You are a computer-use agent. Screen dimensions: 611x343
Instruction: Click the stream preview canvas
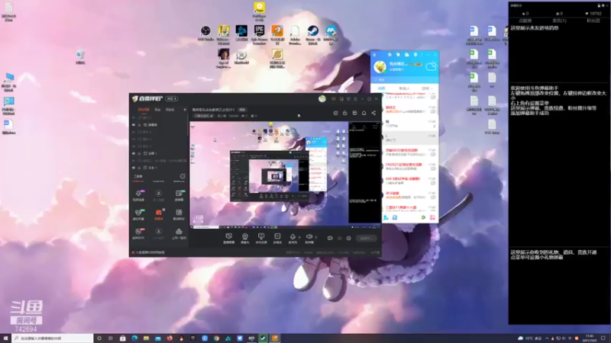tap(285, 174)
